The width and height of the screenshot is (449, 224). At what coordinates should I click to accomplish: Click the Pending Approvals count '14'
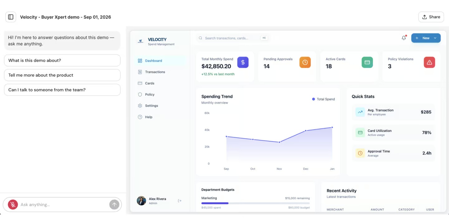pos(267,66)
